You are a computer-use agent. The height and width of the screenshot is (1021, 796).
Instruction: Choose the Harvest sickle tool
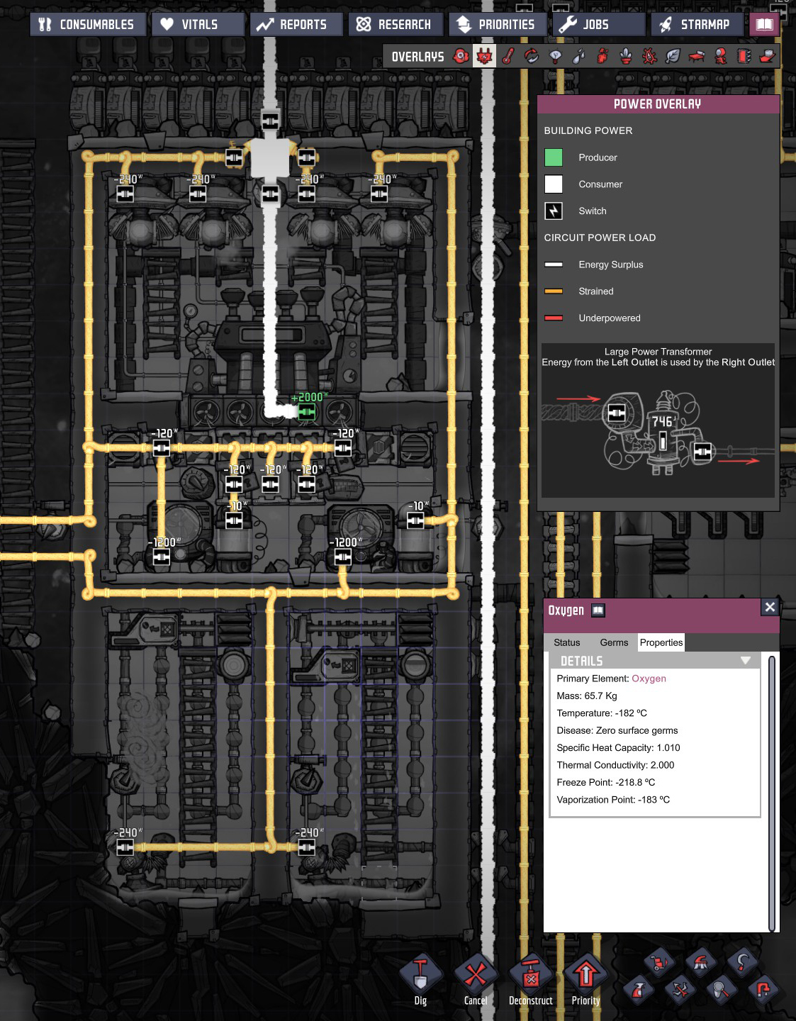click(741, 963)
